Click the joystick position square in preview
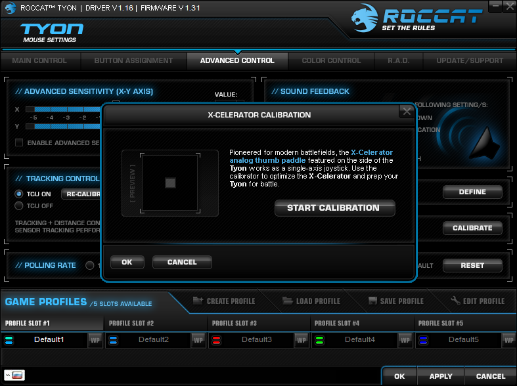Viewport: 517px width, 386px height. click(170, 183)
